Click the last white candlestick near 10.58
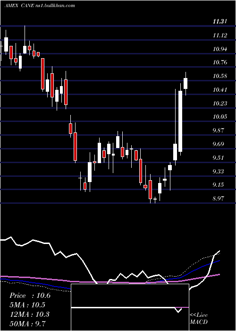Screen dimensions: 236x331 pos(185,83)
